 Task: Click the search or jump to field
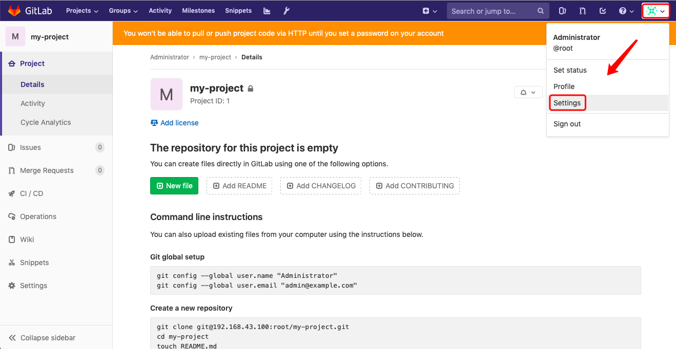click(492, 11)
